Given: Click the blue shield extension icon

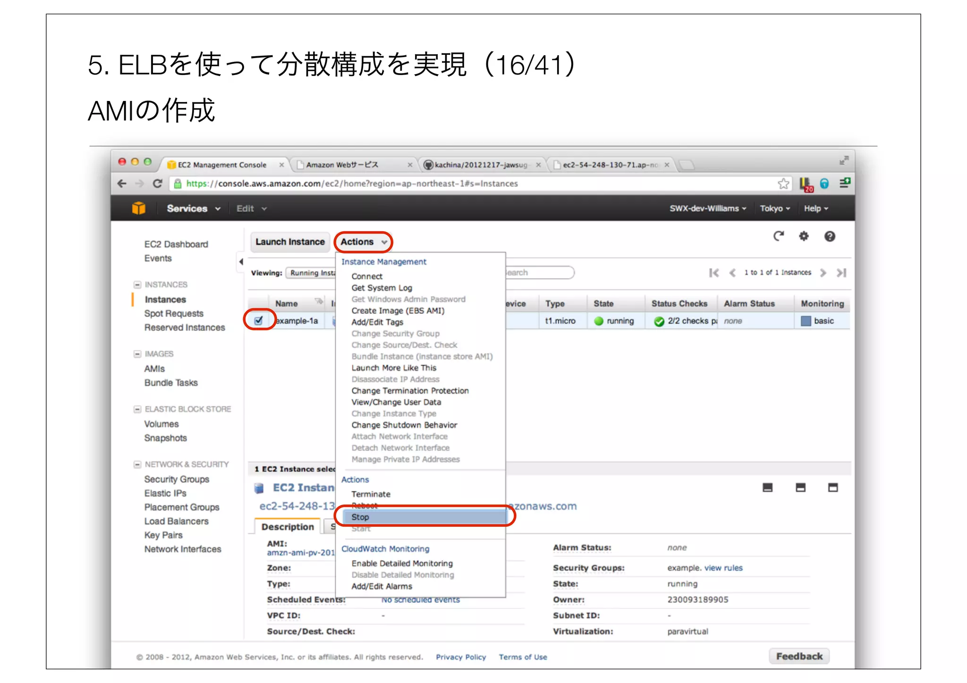Looking at the screenshot, I should [824, 184].
